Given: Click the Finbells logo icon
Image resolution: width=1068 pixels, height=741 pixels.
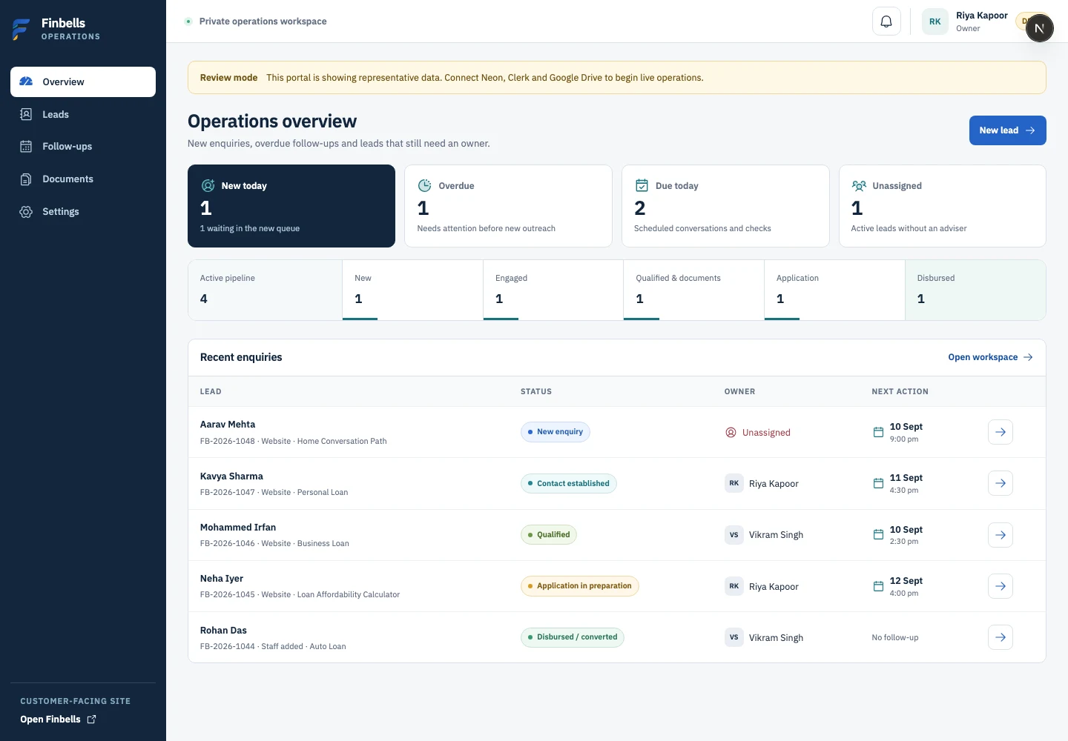Looking at the screenshot, I should click(x=22, y=29).
